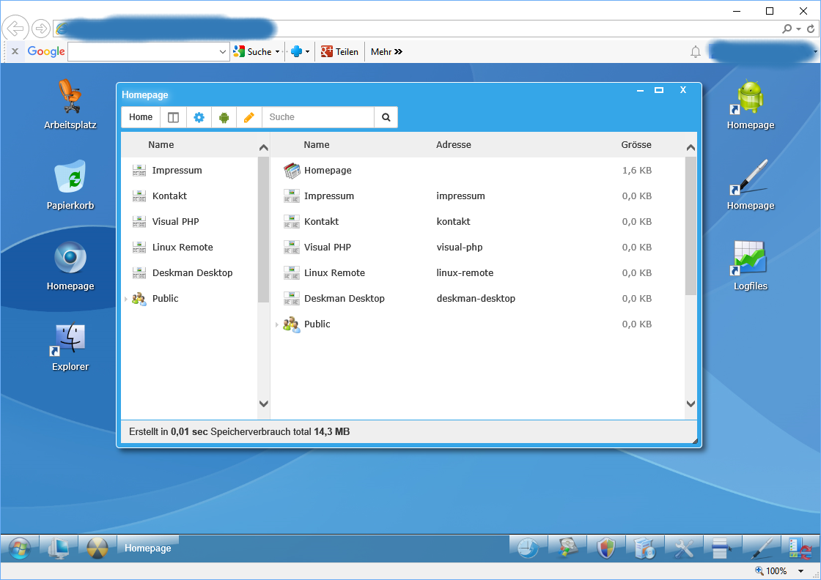The height and width of the screenshot is (580, 821).
Task: Click the split-panel layout icon in toolbar
Action: coord(173,117)
